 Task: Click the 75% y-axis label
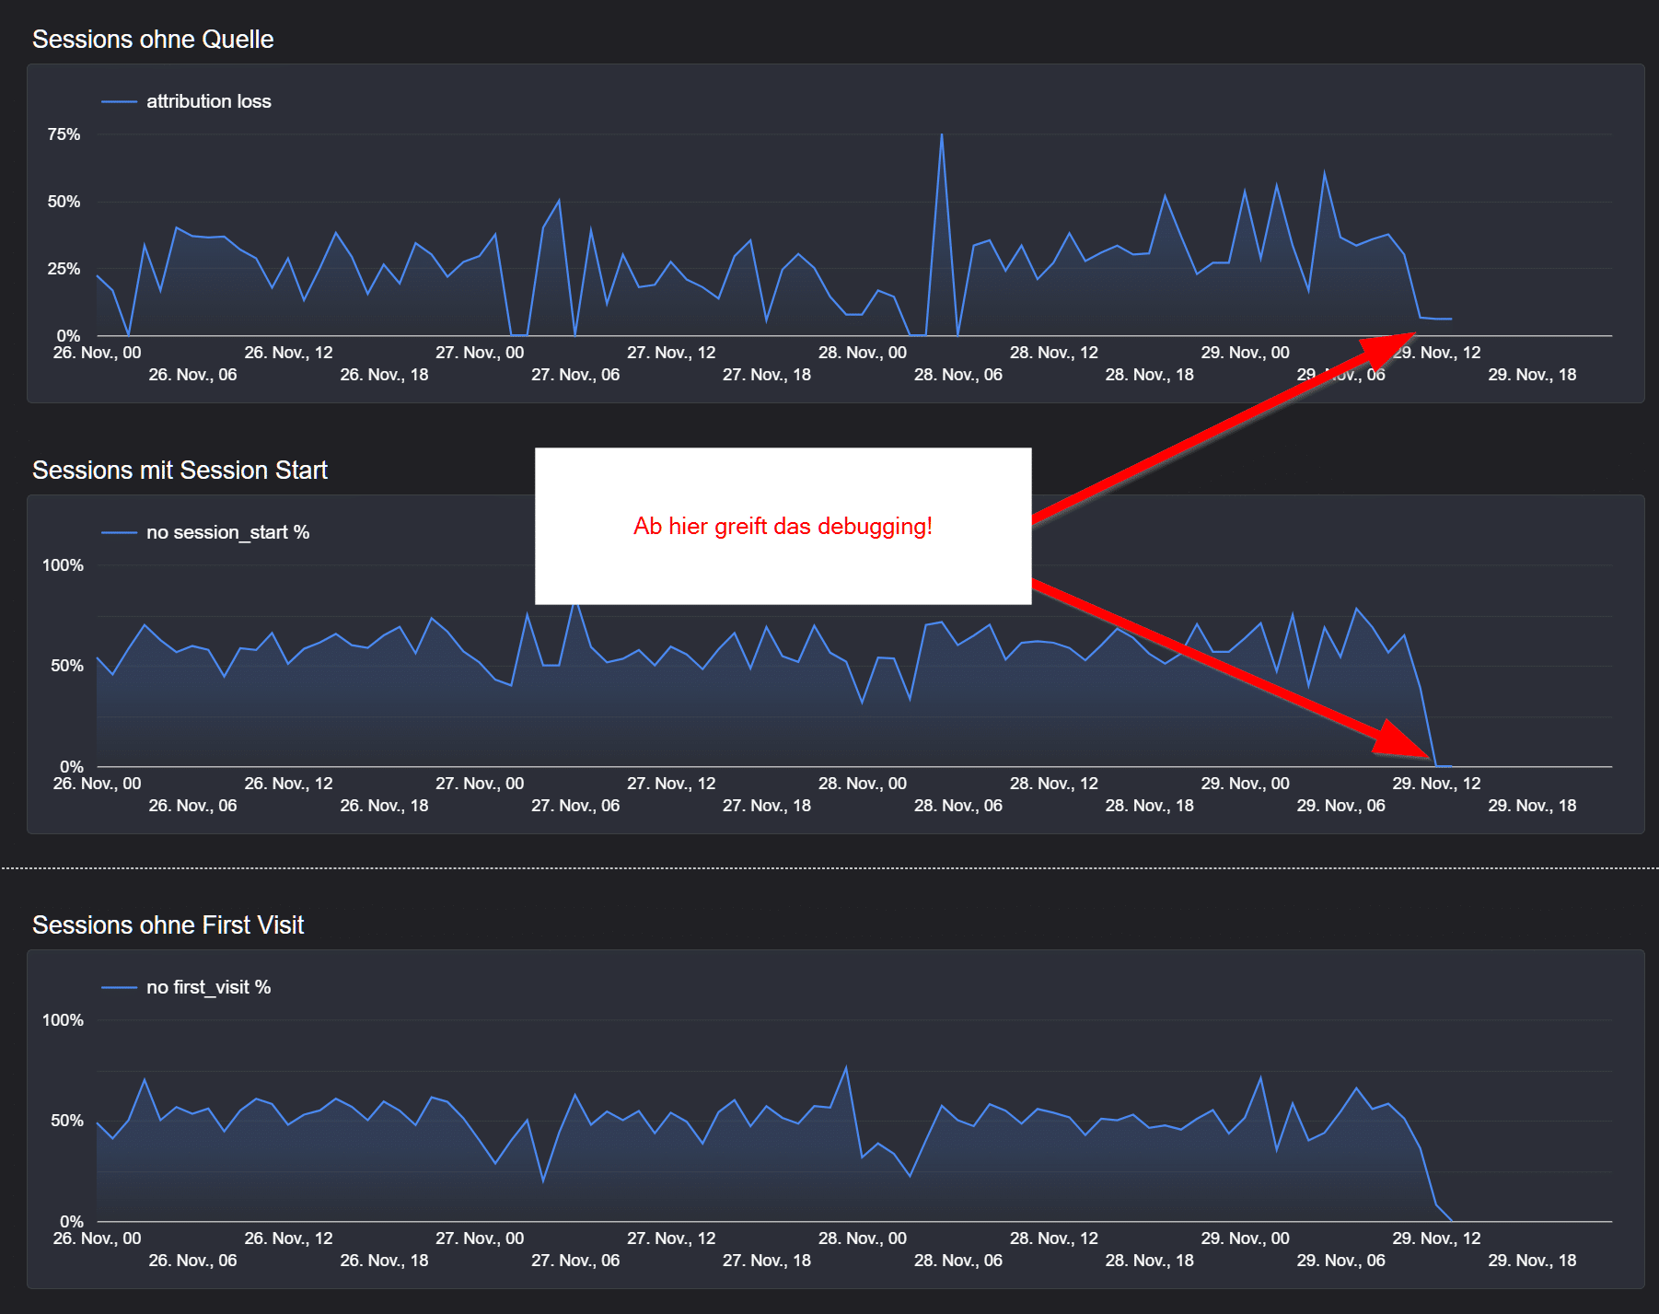[64, 134]
